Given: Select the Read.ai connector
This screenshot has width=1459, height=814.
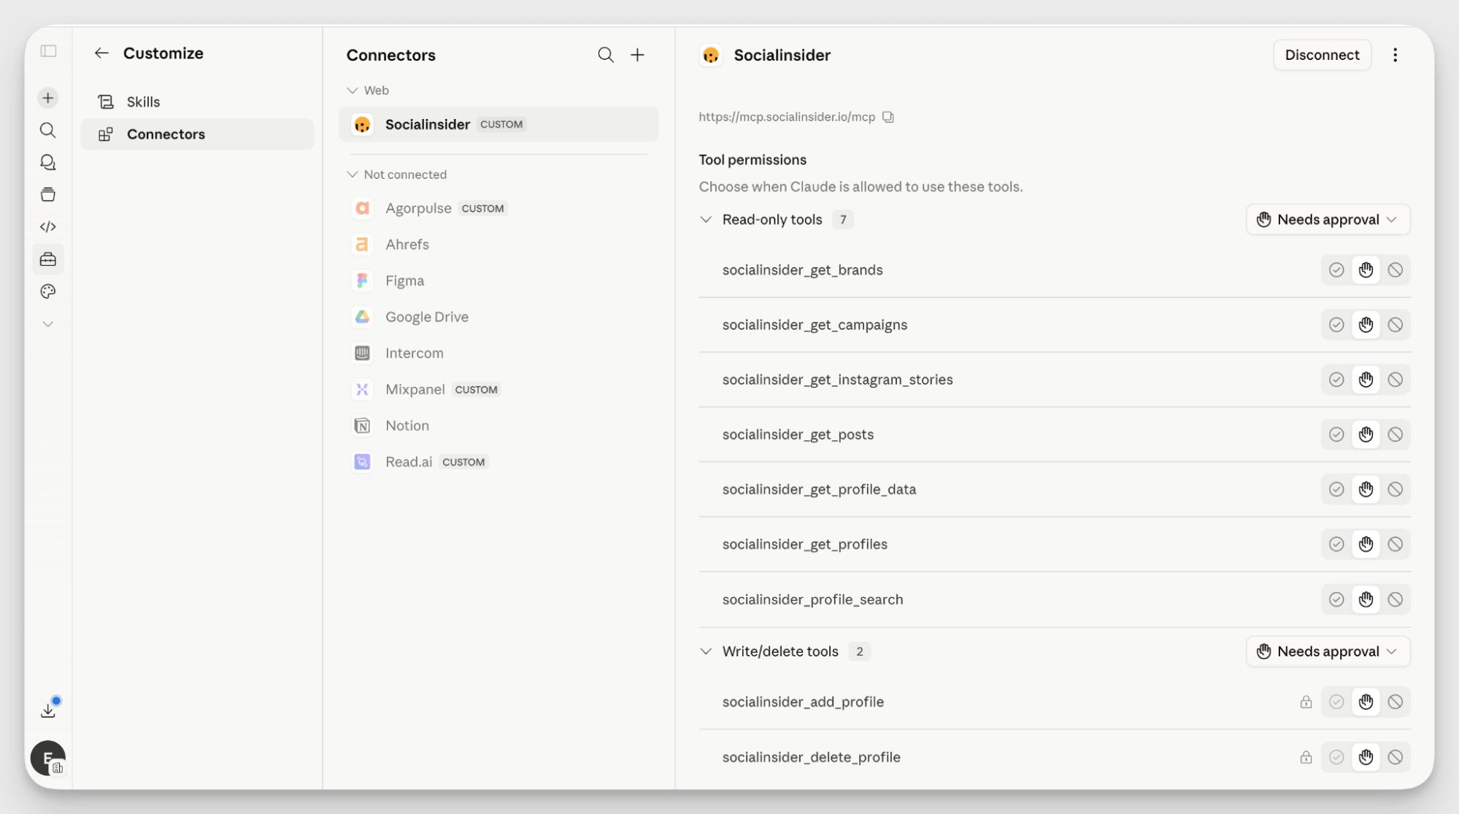Looking at the screenshot, I should tap(498, 461).
